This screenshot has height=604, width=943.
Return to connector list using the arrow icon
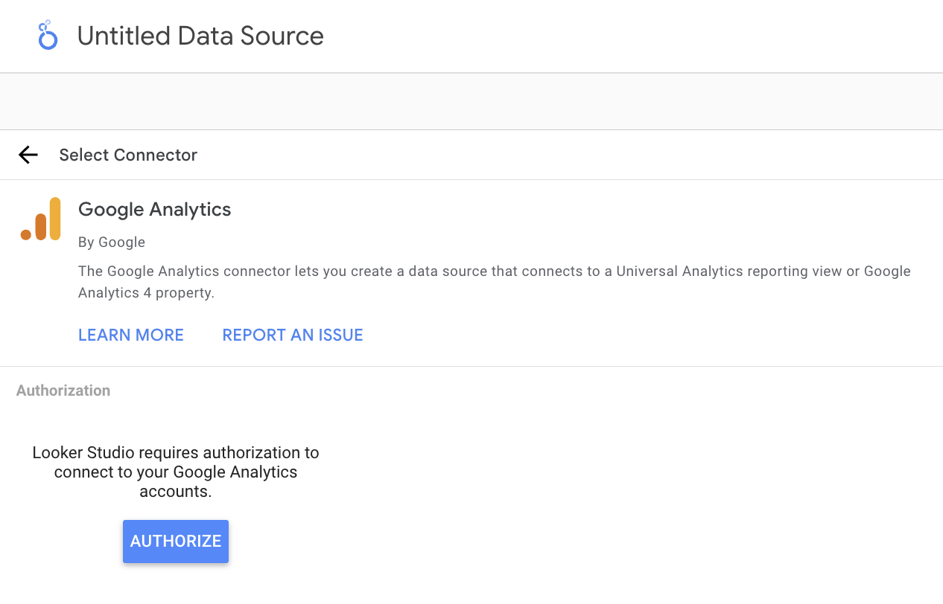click(x=28, y=155)
